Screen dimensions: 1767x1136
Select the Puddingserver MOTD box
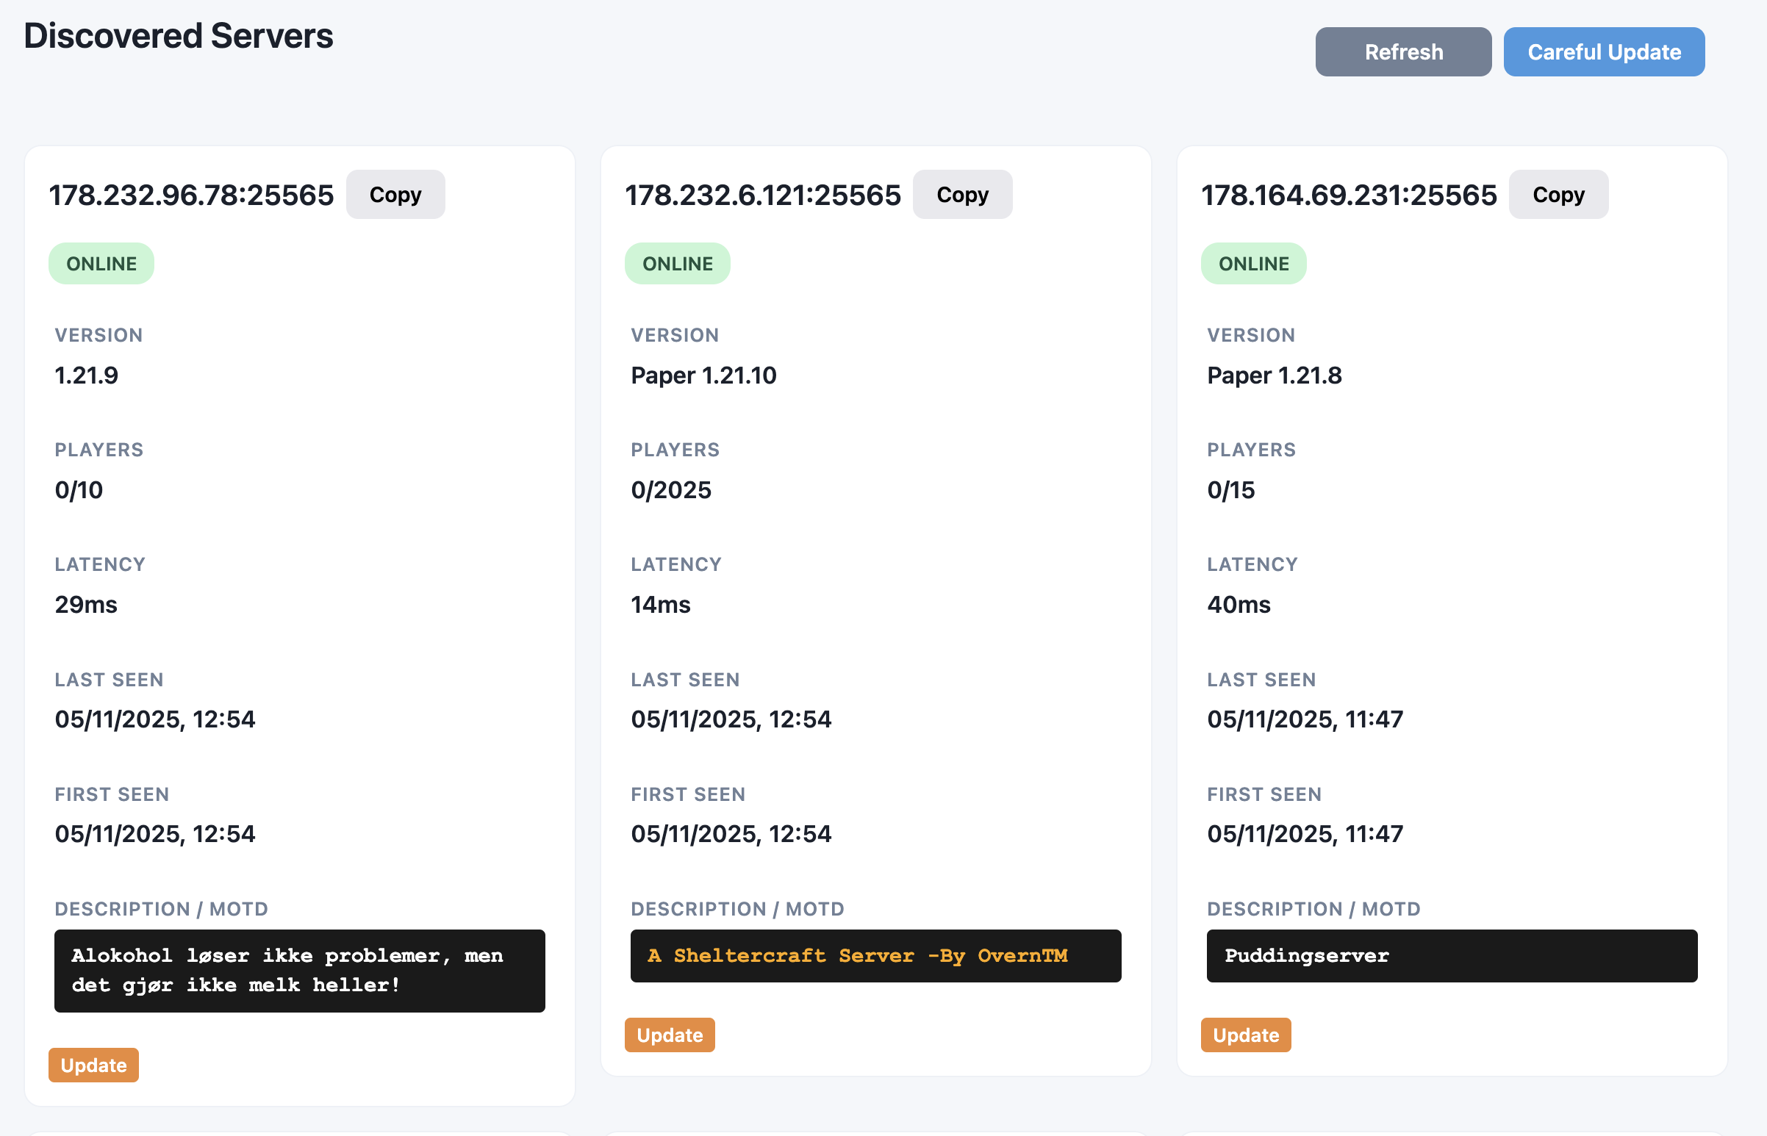click(x=1451, y=955)
